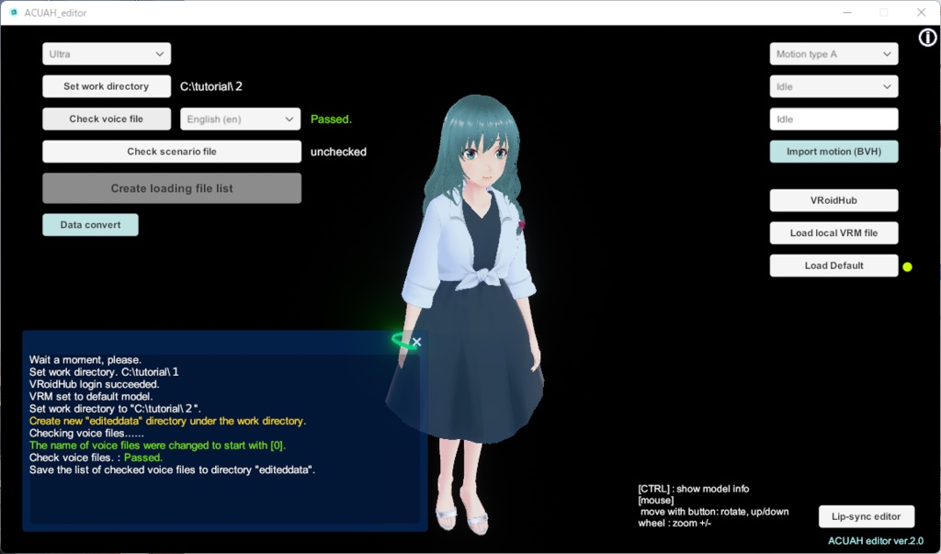Expand the Idle motion dropdown
Screen dimensions: 941x554
click(833, 85)
